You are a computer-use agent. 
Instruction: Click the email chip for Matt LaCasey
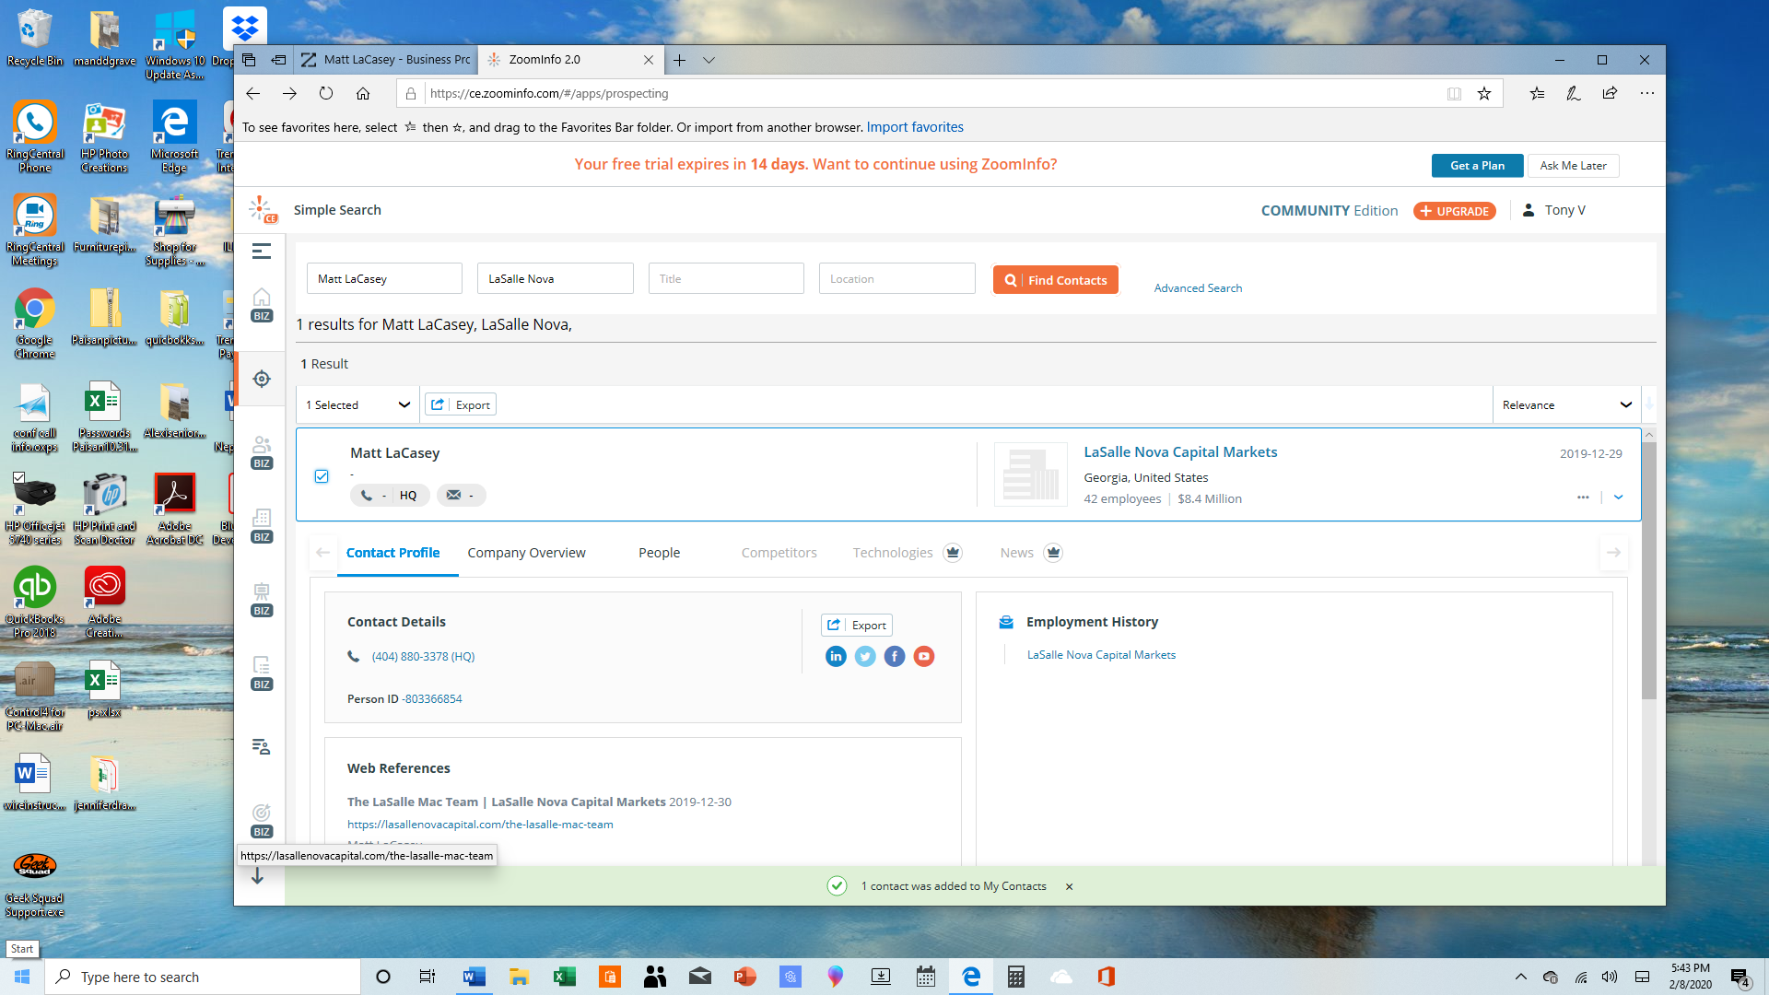point(461,496)
